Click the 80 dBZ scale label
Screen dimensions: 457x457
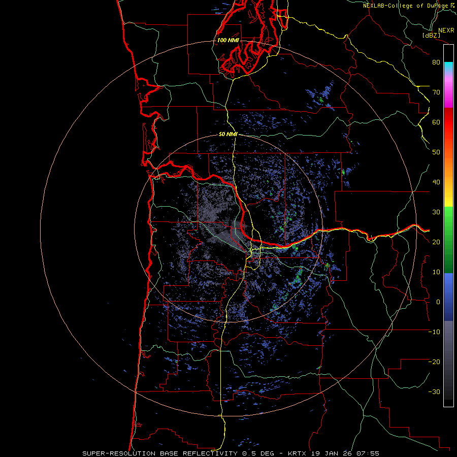coord(436,62)
